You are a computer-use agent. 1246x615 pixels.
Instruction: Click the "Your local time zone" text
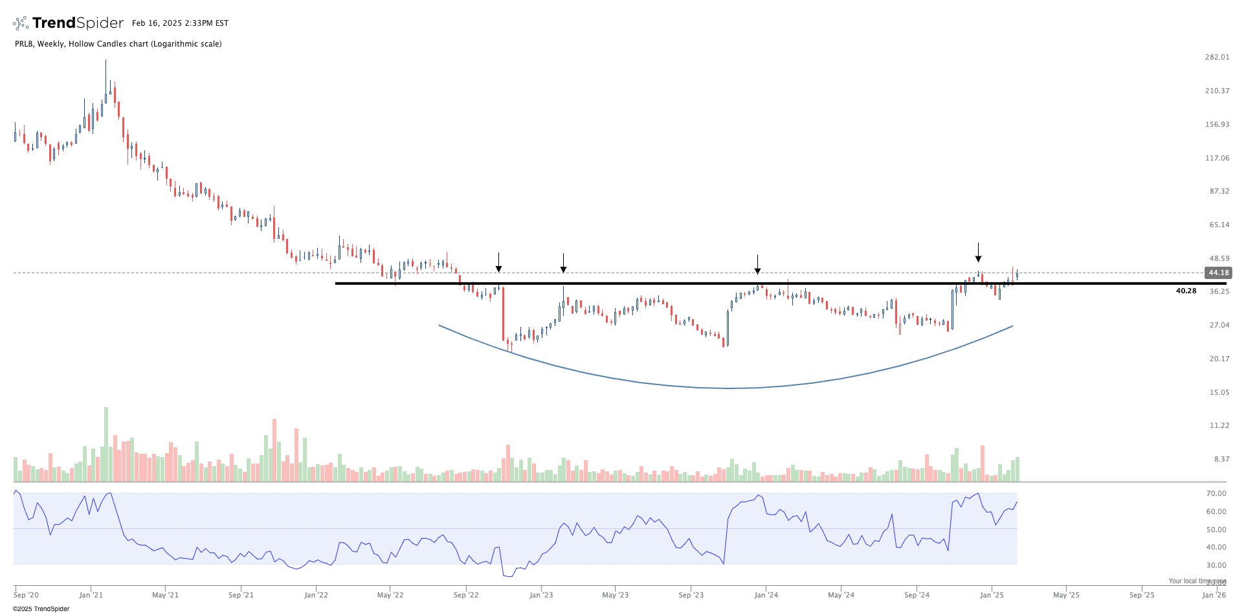1197,581
